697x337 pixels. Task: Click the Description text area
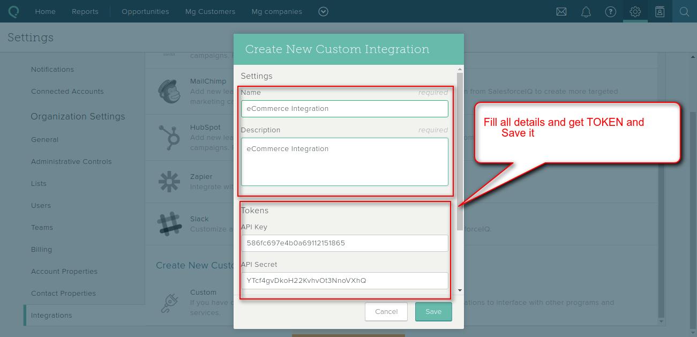[x=344, y=162]
